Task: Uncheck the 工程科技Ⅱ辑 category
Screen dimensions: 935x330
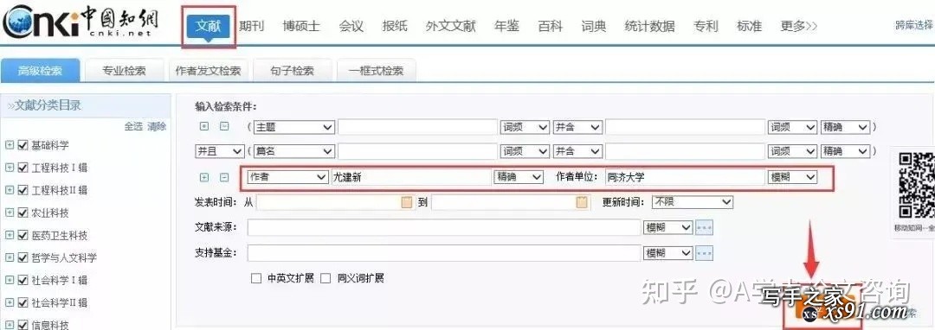Action: [x=23, y=190]
